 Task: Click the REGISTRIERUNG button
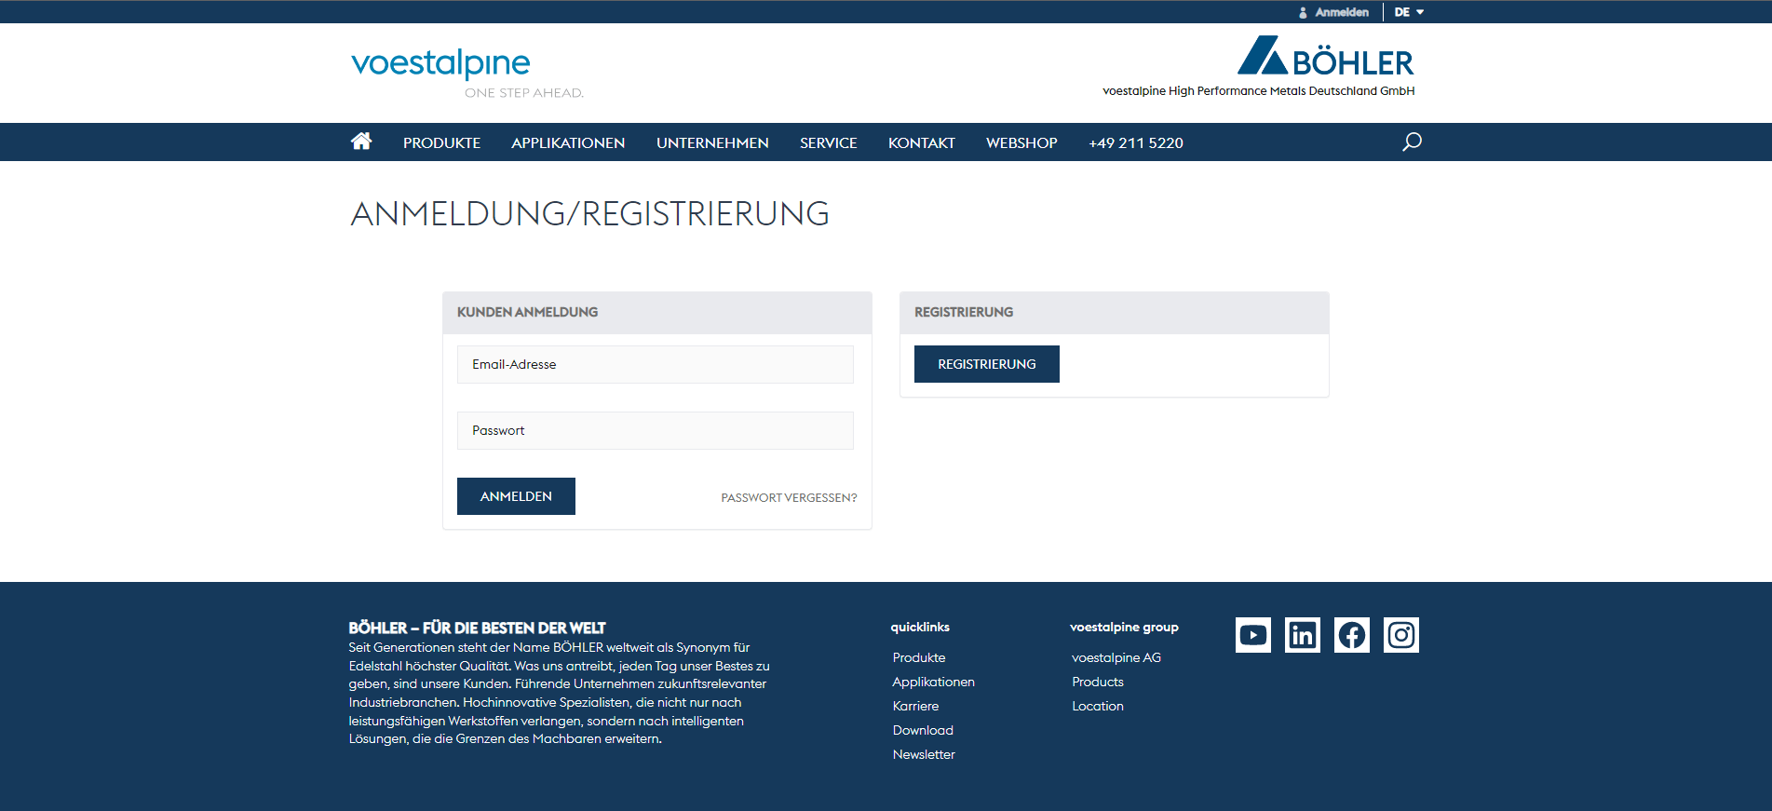click(x=987, y=364)
